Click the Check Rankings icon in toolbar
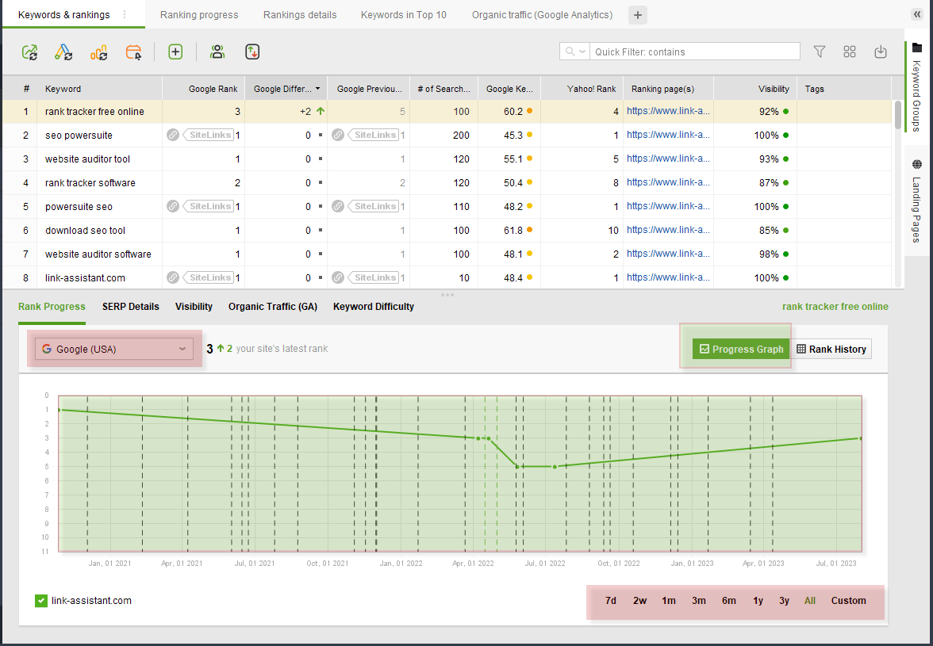The height and width of the screenshot is (646, 933). point(29,52)
